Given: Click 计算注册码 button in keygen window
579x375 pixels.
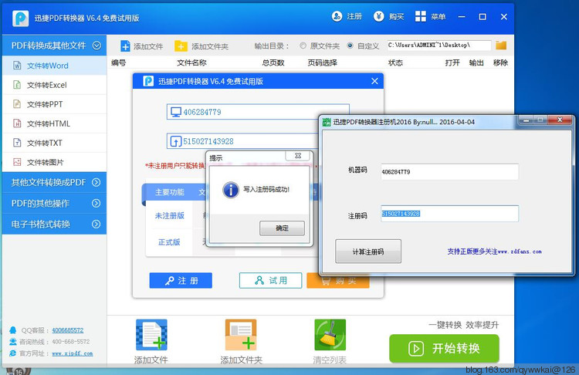Looking at the screenshot, I should point(368,252).
